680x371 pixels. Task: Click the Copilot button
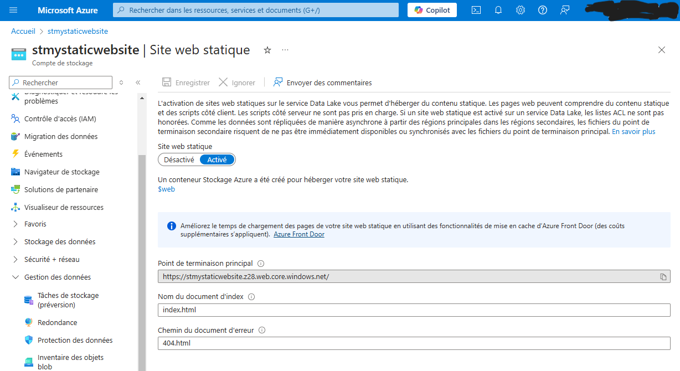click(x=432, y=10)
